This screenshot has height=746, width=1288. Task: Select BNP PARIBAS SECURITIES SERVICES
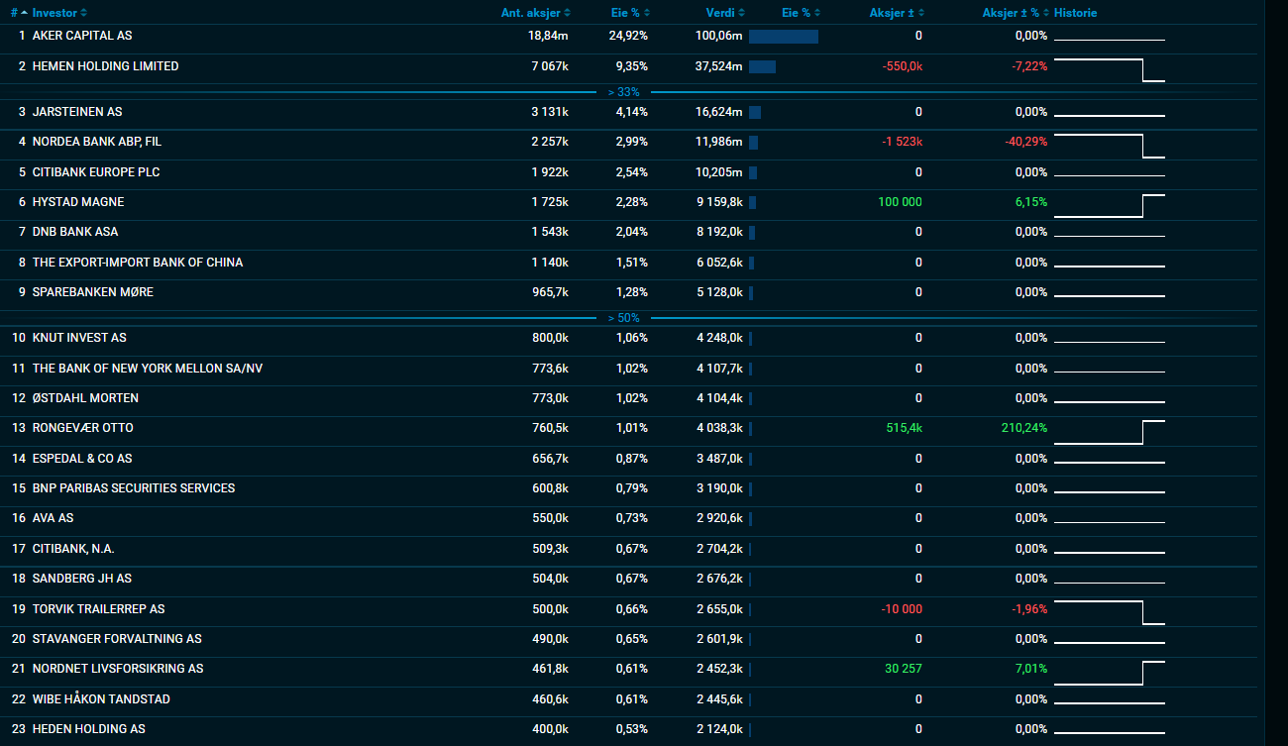click(x=134, y=488)
